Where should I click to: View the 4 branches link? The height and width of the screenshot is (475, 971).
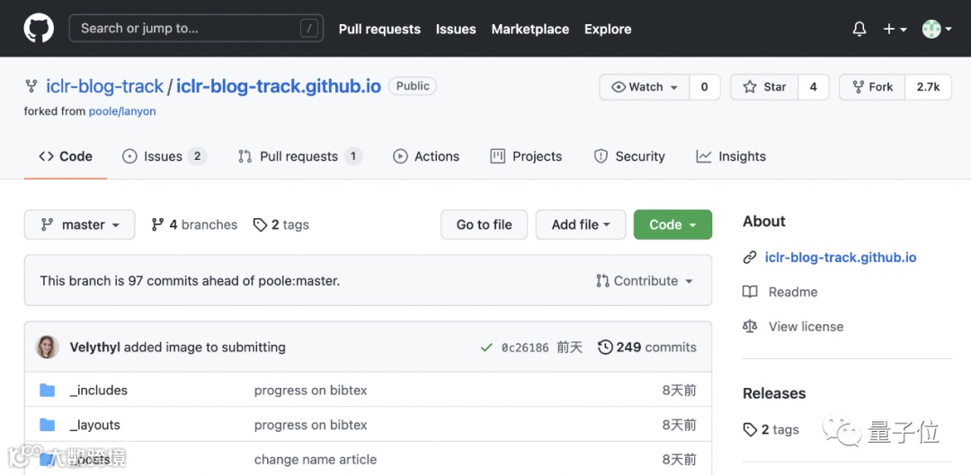[x=194, y=224]
